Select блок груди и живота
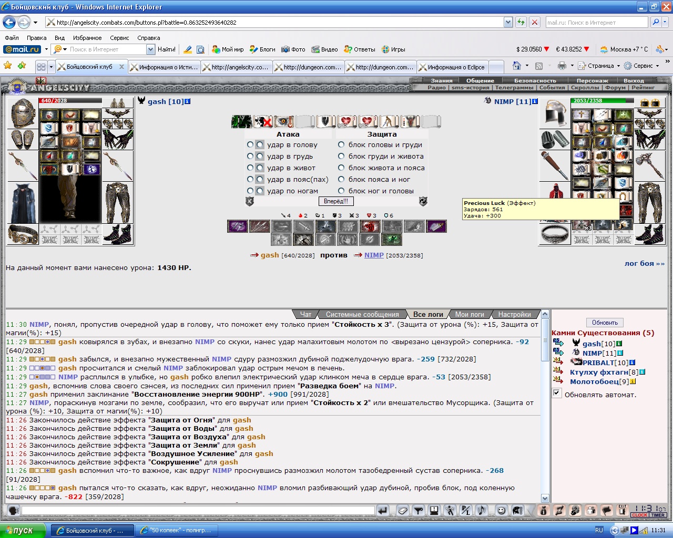673x538 pixels. [x=341, y=156]
